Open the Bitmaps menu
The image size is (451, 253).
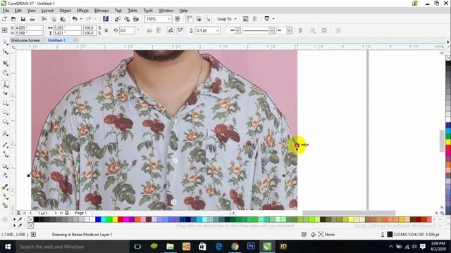pos(101,11)
